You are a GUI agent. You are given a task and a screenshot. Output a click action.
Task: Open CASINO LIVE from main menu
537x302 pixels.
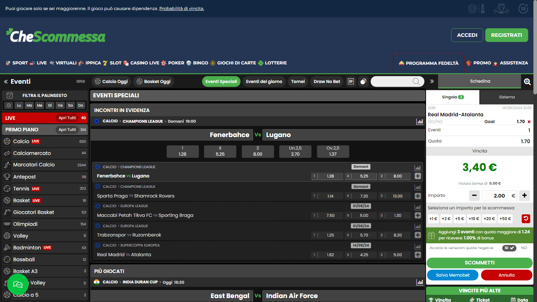[141, 63]
